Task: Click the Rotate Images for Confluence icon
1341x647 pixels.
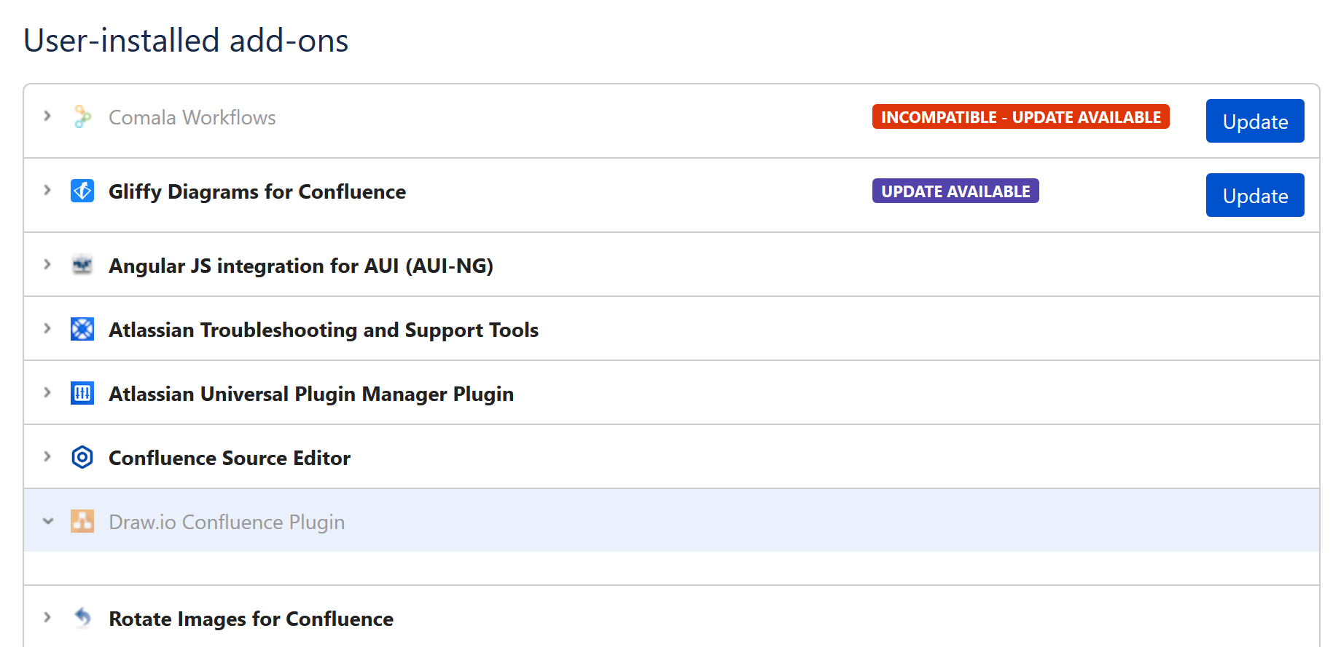Action: (x=82, y=618)
